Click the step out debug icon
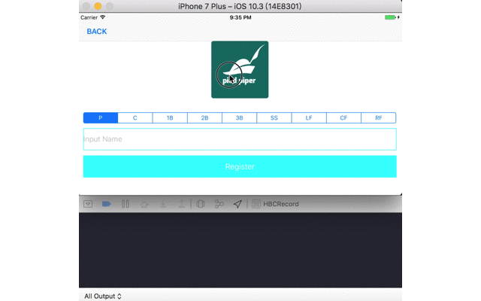This screenshot has width=481, height=301. (x=181, y=203)
